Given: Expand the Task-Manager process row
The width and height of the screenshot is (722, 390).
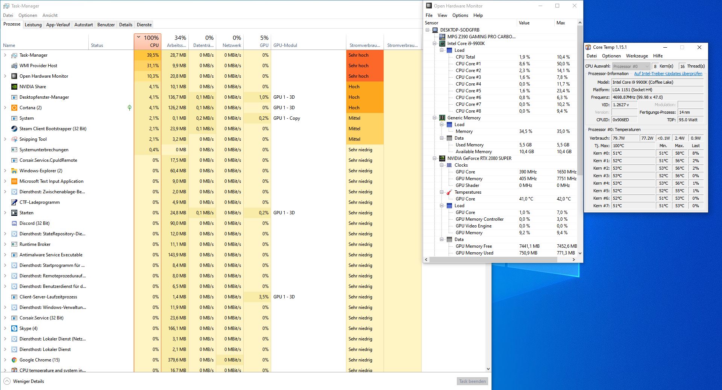Looking at the screenshot, I should (5, 55).
